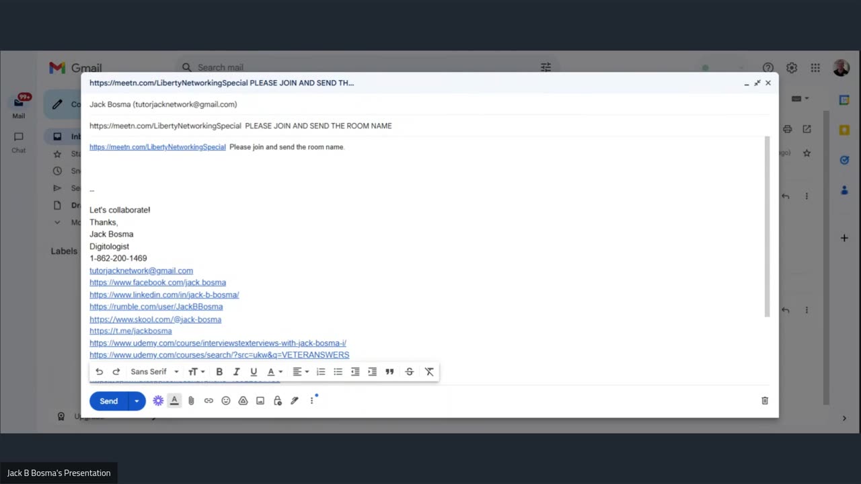Open the Udemy VETERANSWERS search link
861x484 pixels.
point(219,355)
